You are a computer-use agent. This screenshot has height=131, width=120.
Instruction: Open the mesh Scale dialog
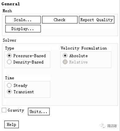pyautogui.click(x=23, y=20)
